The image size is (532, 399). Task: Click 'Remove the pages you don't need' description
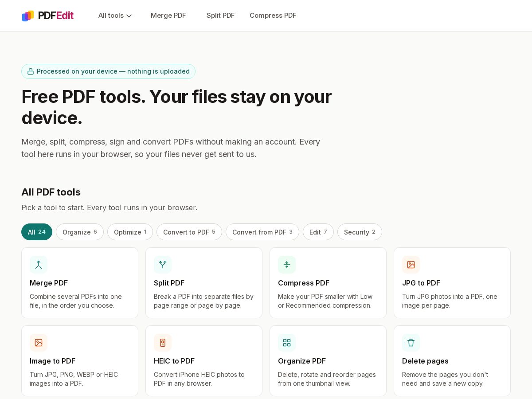445,379
